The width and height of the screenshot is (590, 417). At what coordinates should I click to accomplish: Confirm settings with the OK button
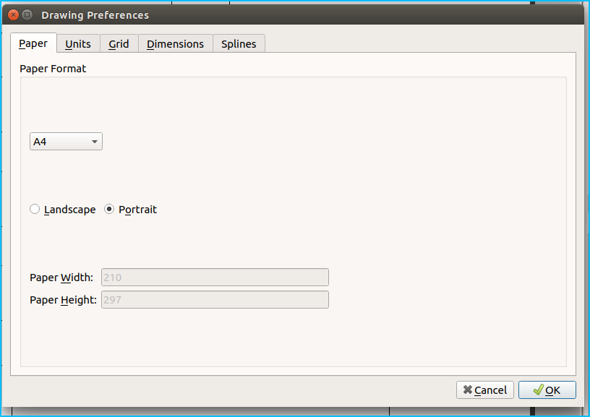[547, 390]
